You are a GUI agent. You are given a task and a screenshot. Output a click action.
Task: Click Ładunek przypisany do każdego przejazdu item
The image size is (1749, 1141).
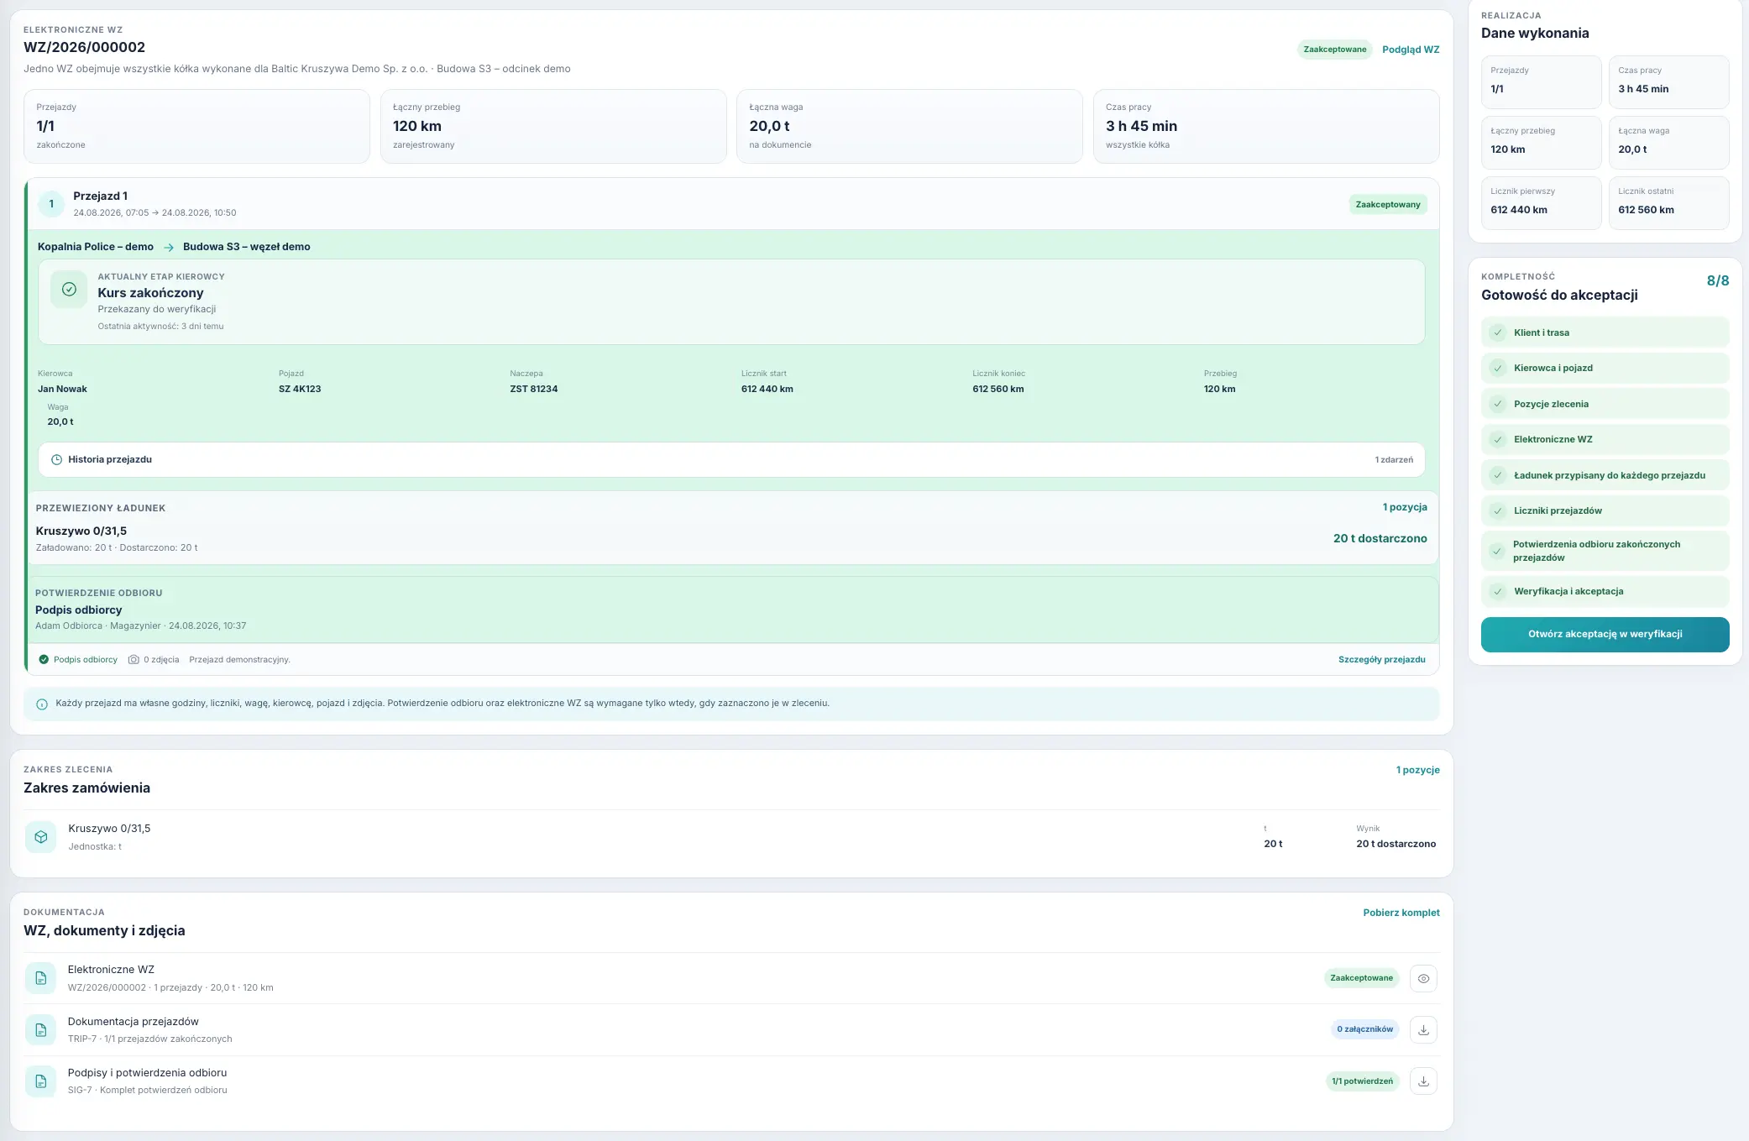[1605, 475]
